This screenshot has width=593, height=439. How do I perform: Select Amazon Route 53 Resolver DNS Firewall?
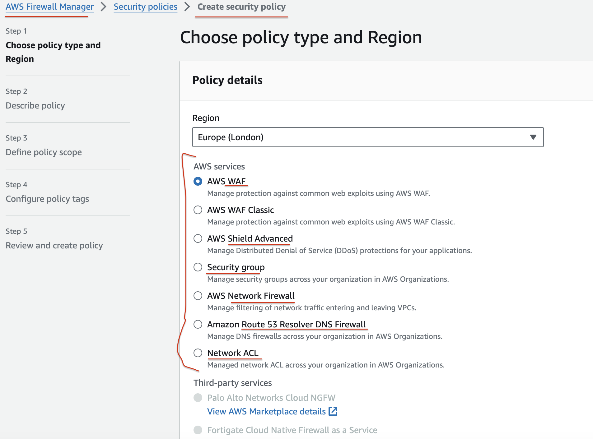(x=198, y=324)
